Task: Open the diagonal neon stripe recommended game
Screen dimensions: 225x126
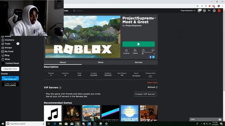Action: click(110, 113)
